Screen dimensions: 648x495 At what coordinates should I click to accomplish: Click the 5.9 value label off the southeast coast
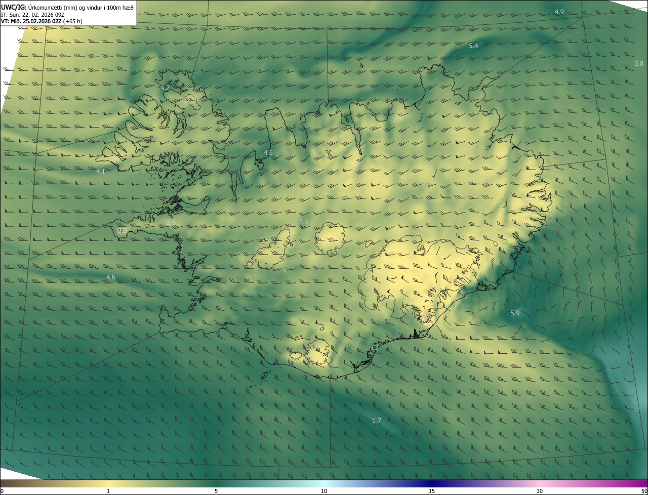[x=515, y=313]
